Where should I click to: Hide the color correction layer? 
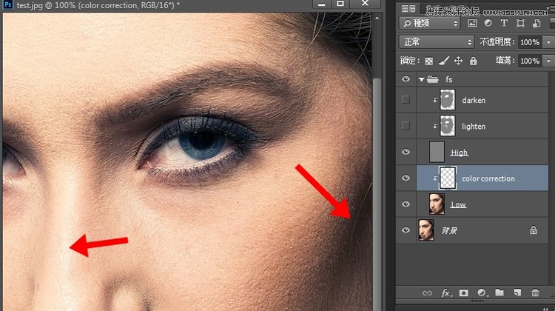pos(406,178)
